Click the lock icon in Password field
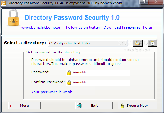This screenshot has width=164, height=113. pyautogui.click(x=69, y=73)
